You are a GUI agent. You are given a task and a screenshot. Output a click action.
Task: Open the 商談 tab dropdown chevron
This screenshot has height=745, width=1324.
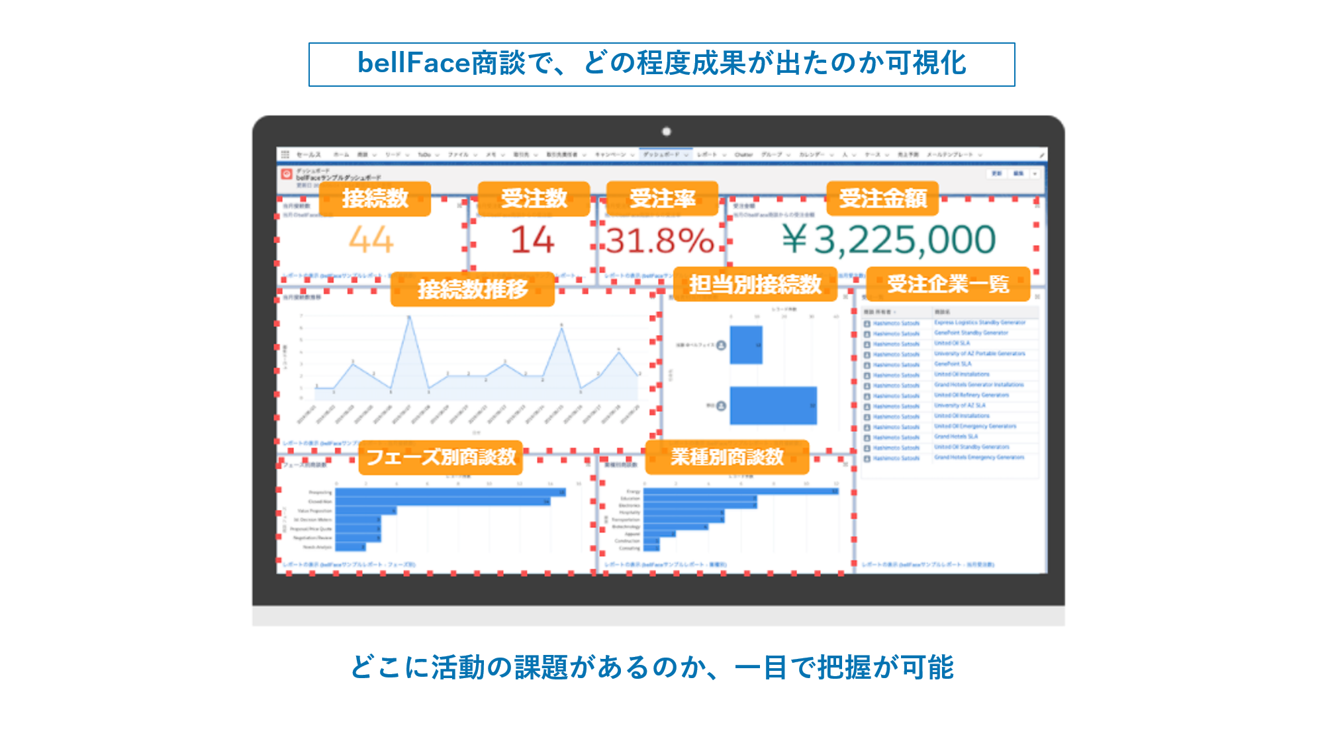(374, 155)
